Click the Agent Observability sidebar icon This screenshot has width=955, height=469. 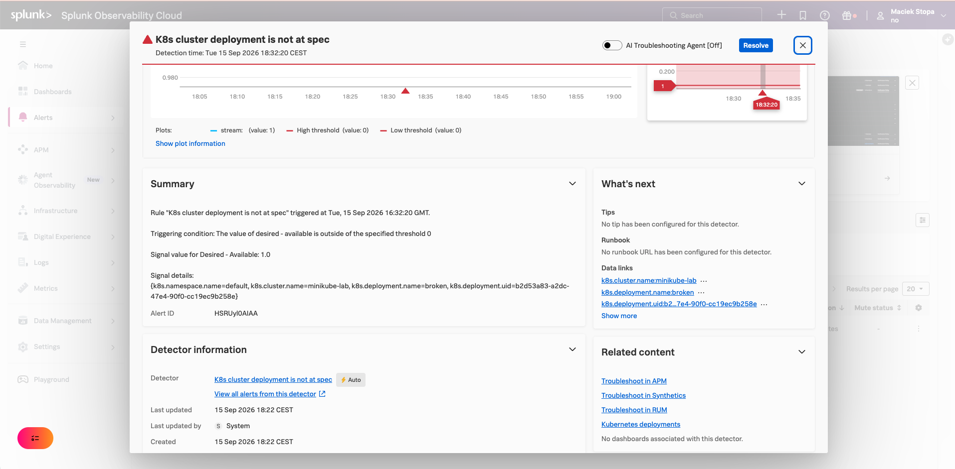(23, 180)
